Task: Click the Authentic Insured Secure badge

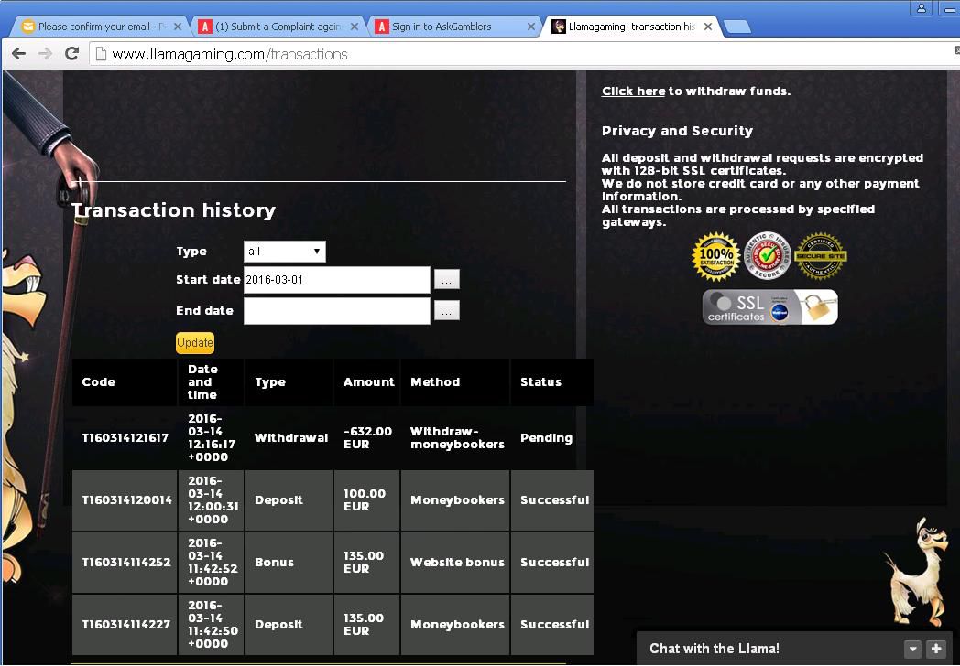Action: [x=767, y=256]
